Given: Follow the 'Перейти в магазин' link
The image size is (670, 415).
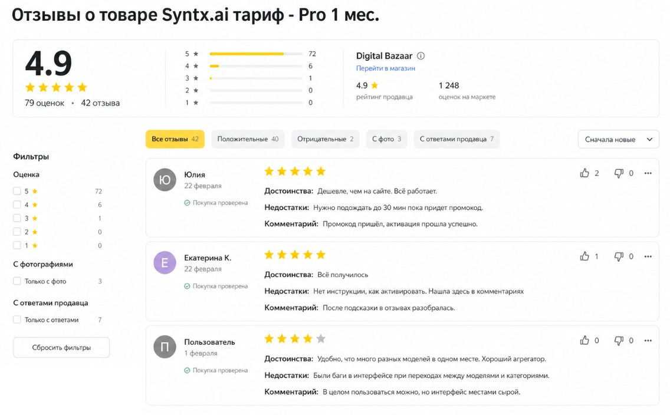Looking at the screenshot, I should (385, 68).
